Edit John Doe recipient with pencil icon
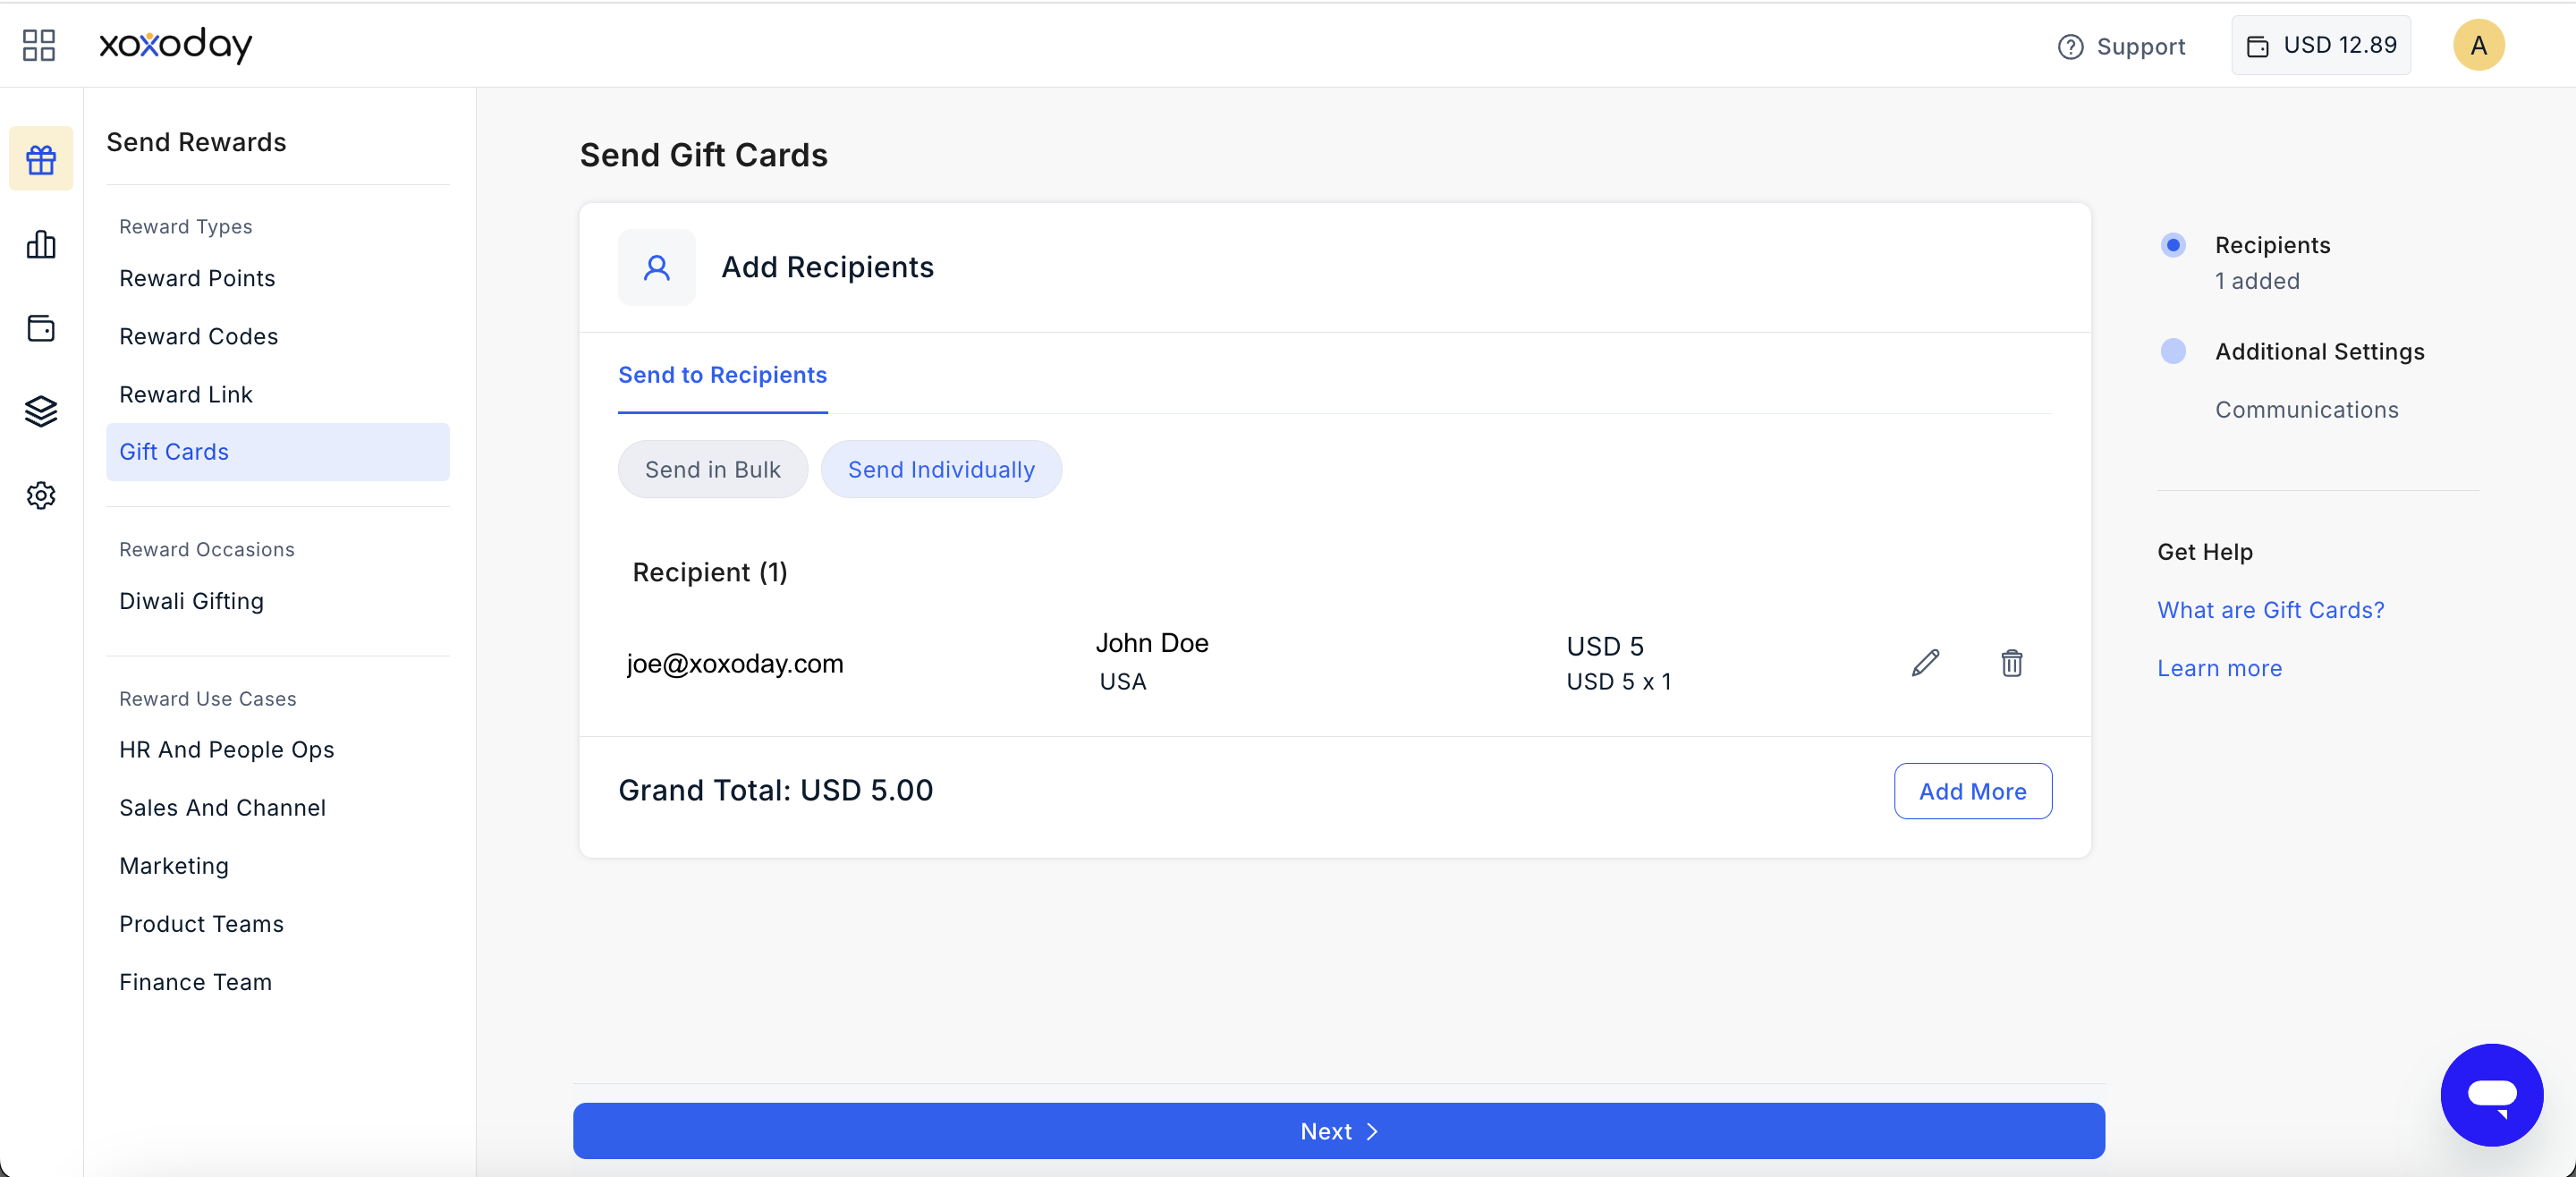Viewport: 2576px width, 1177px height. tap(1925, 663)
